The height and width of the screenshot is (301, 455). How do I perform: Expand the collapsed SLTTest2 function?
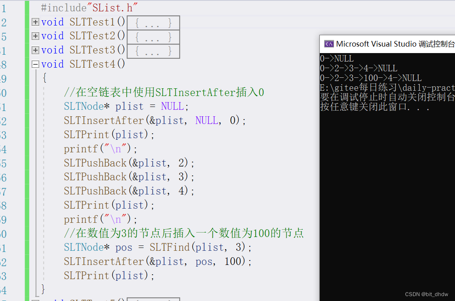35,36
